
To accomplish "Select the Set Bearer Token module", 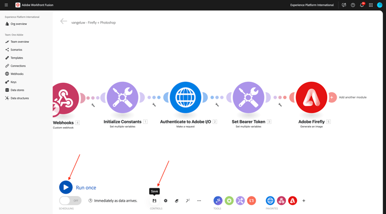I will [x=249, y=97].
